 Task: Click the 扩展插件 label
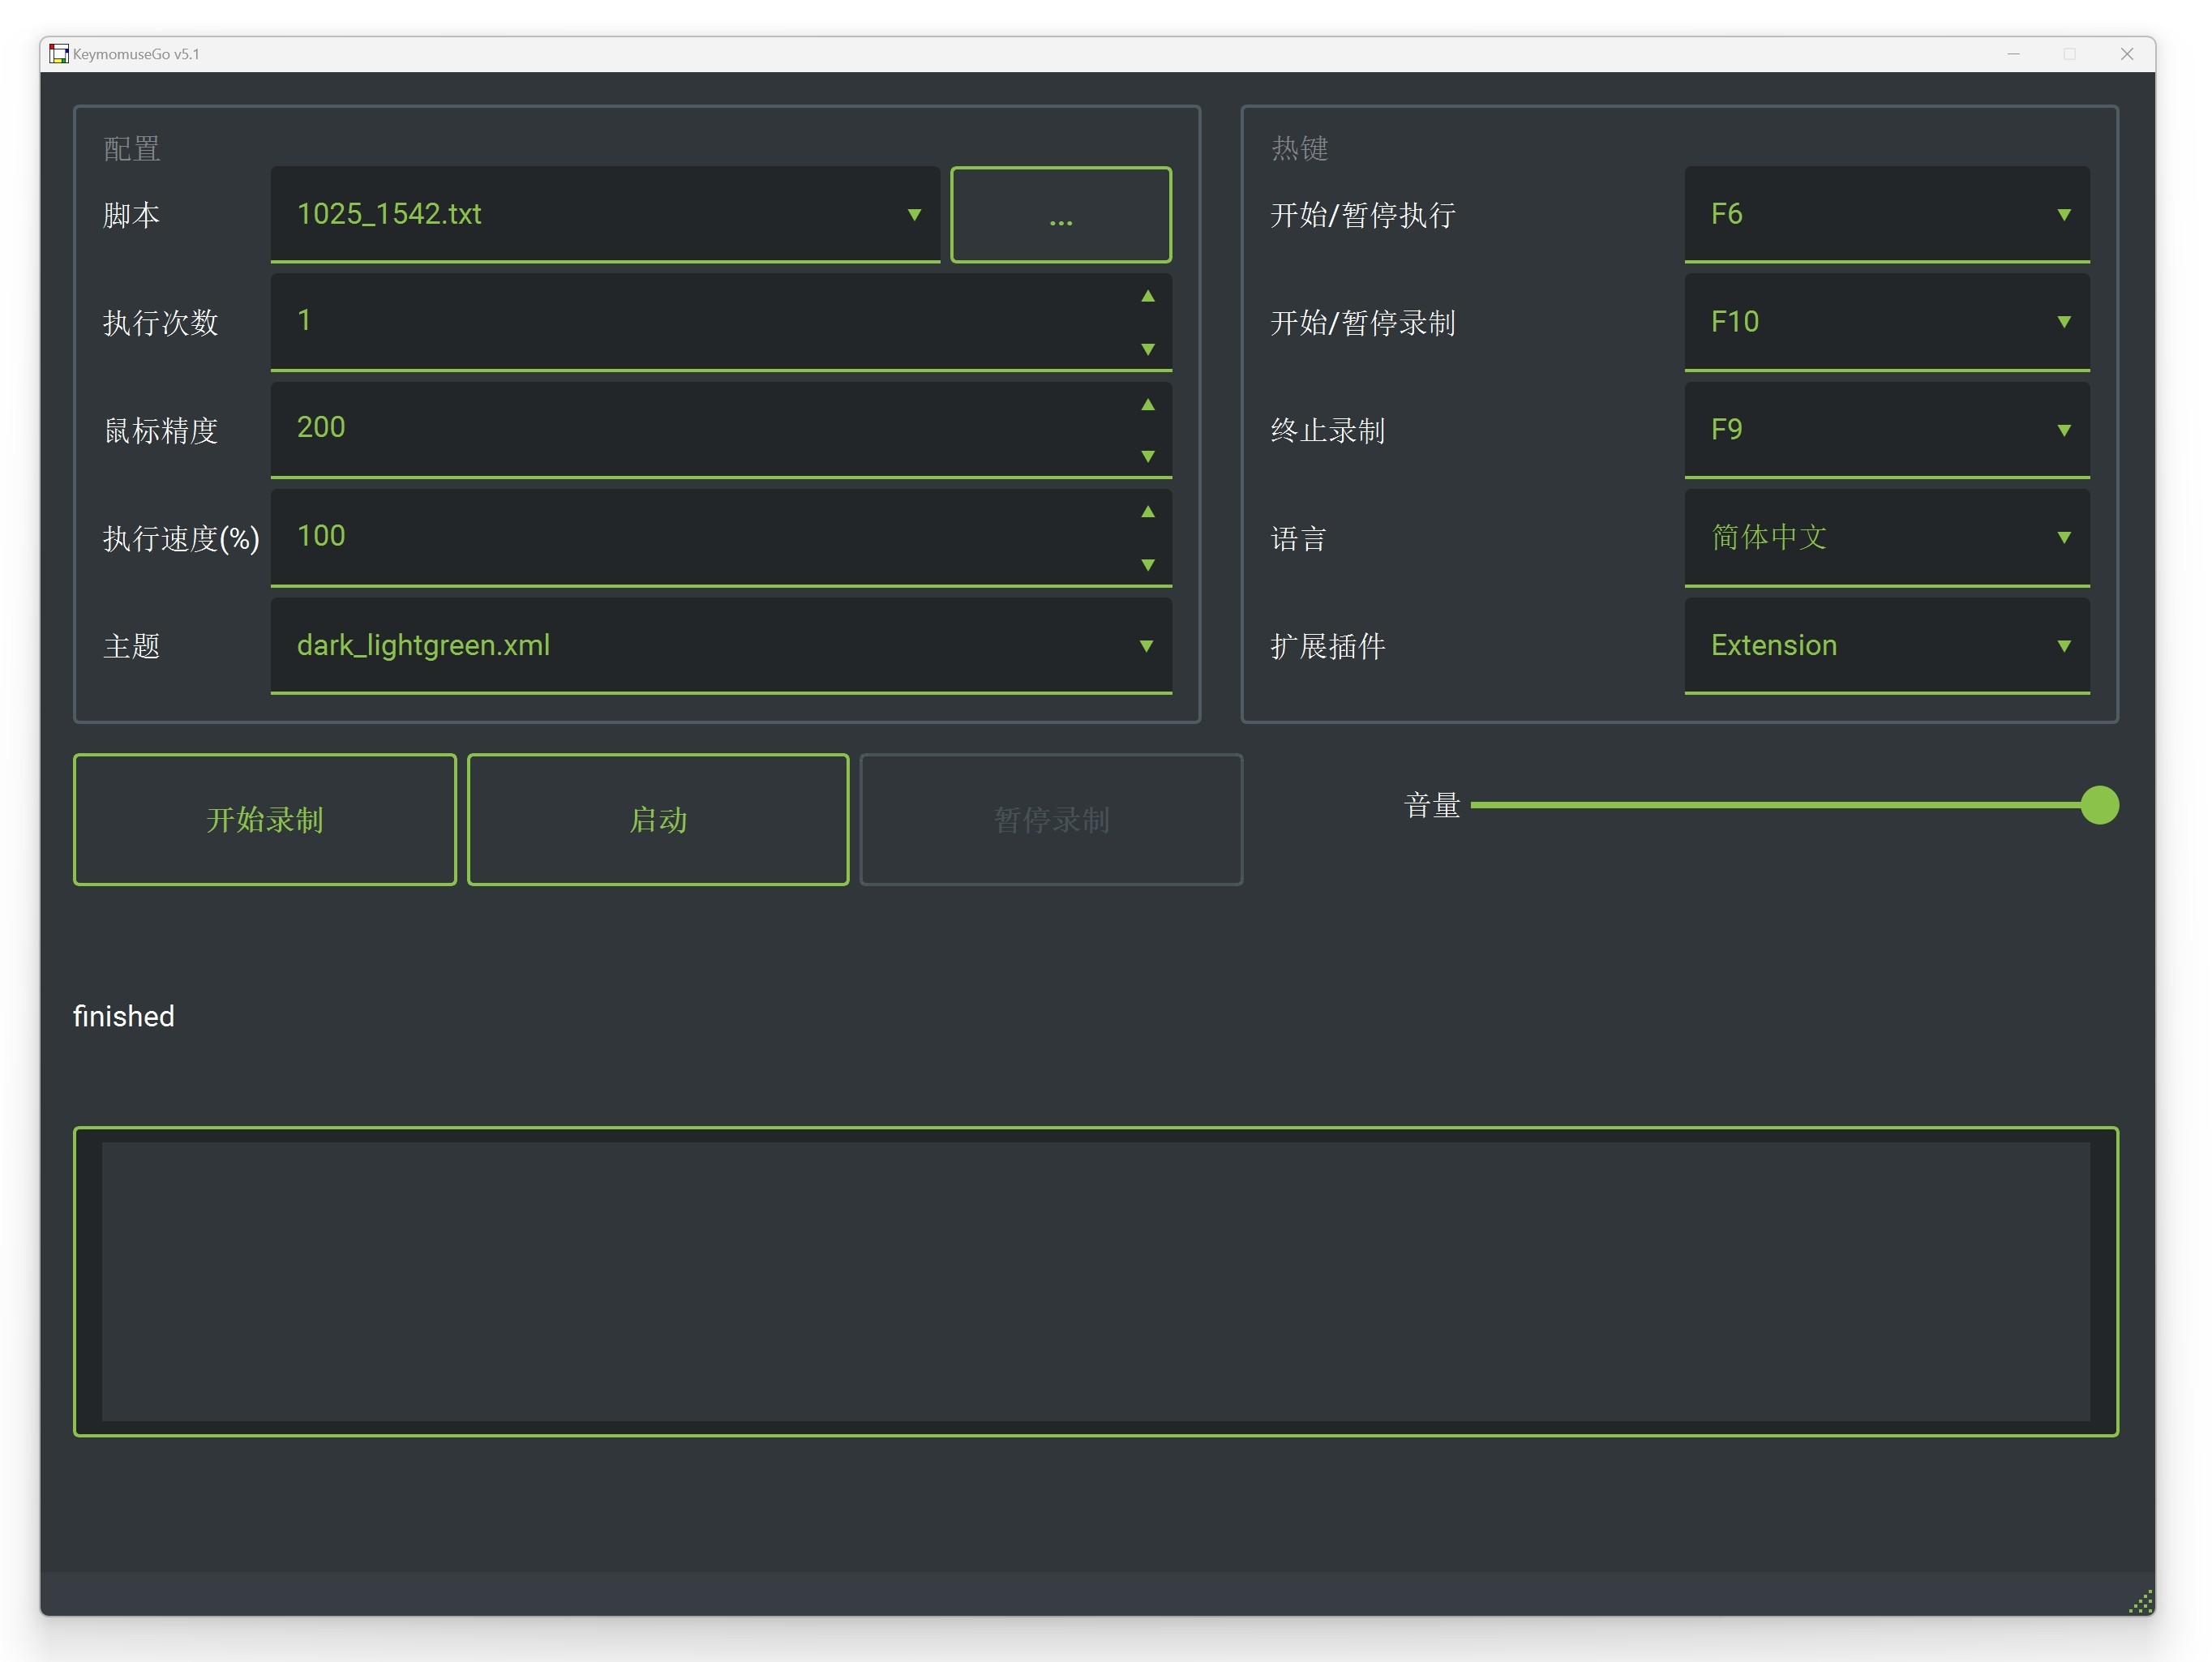coord(1328,645)
